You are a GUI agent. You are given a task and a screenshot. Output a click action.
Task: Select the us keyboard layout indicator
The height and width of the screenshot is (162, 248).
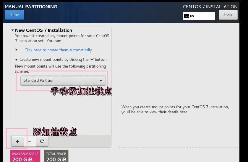click(x=199, y=16)
